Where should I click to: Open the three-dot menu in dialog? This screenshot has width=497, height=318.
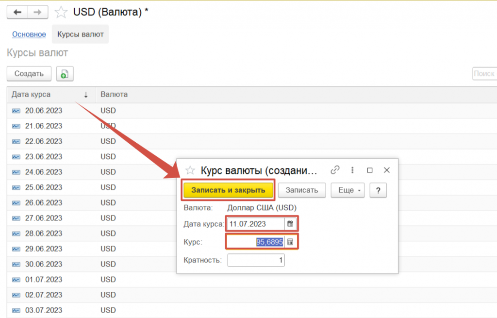[x=352, y=170]
